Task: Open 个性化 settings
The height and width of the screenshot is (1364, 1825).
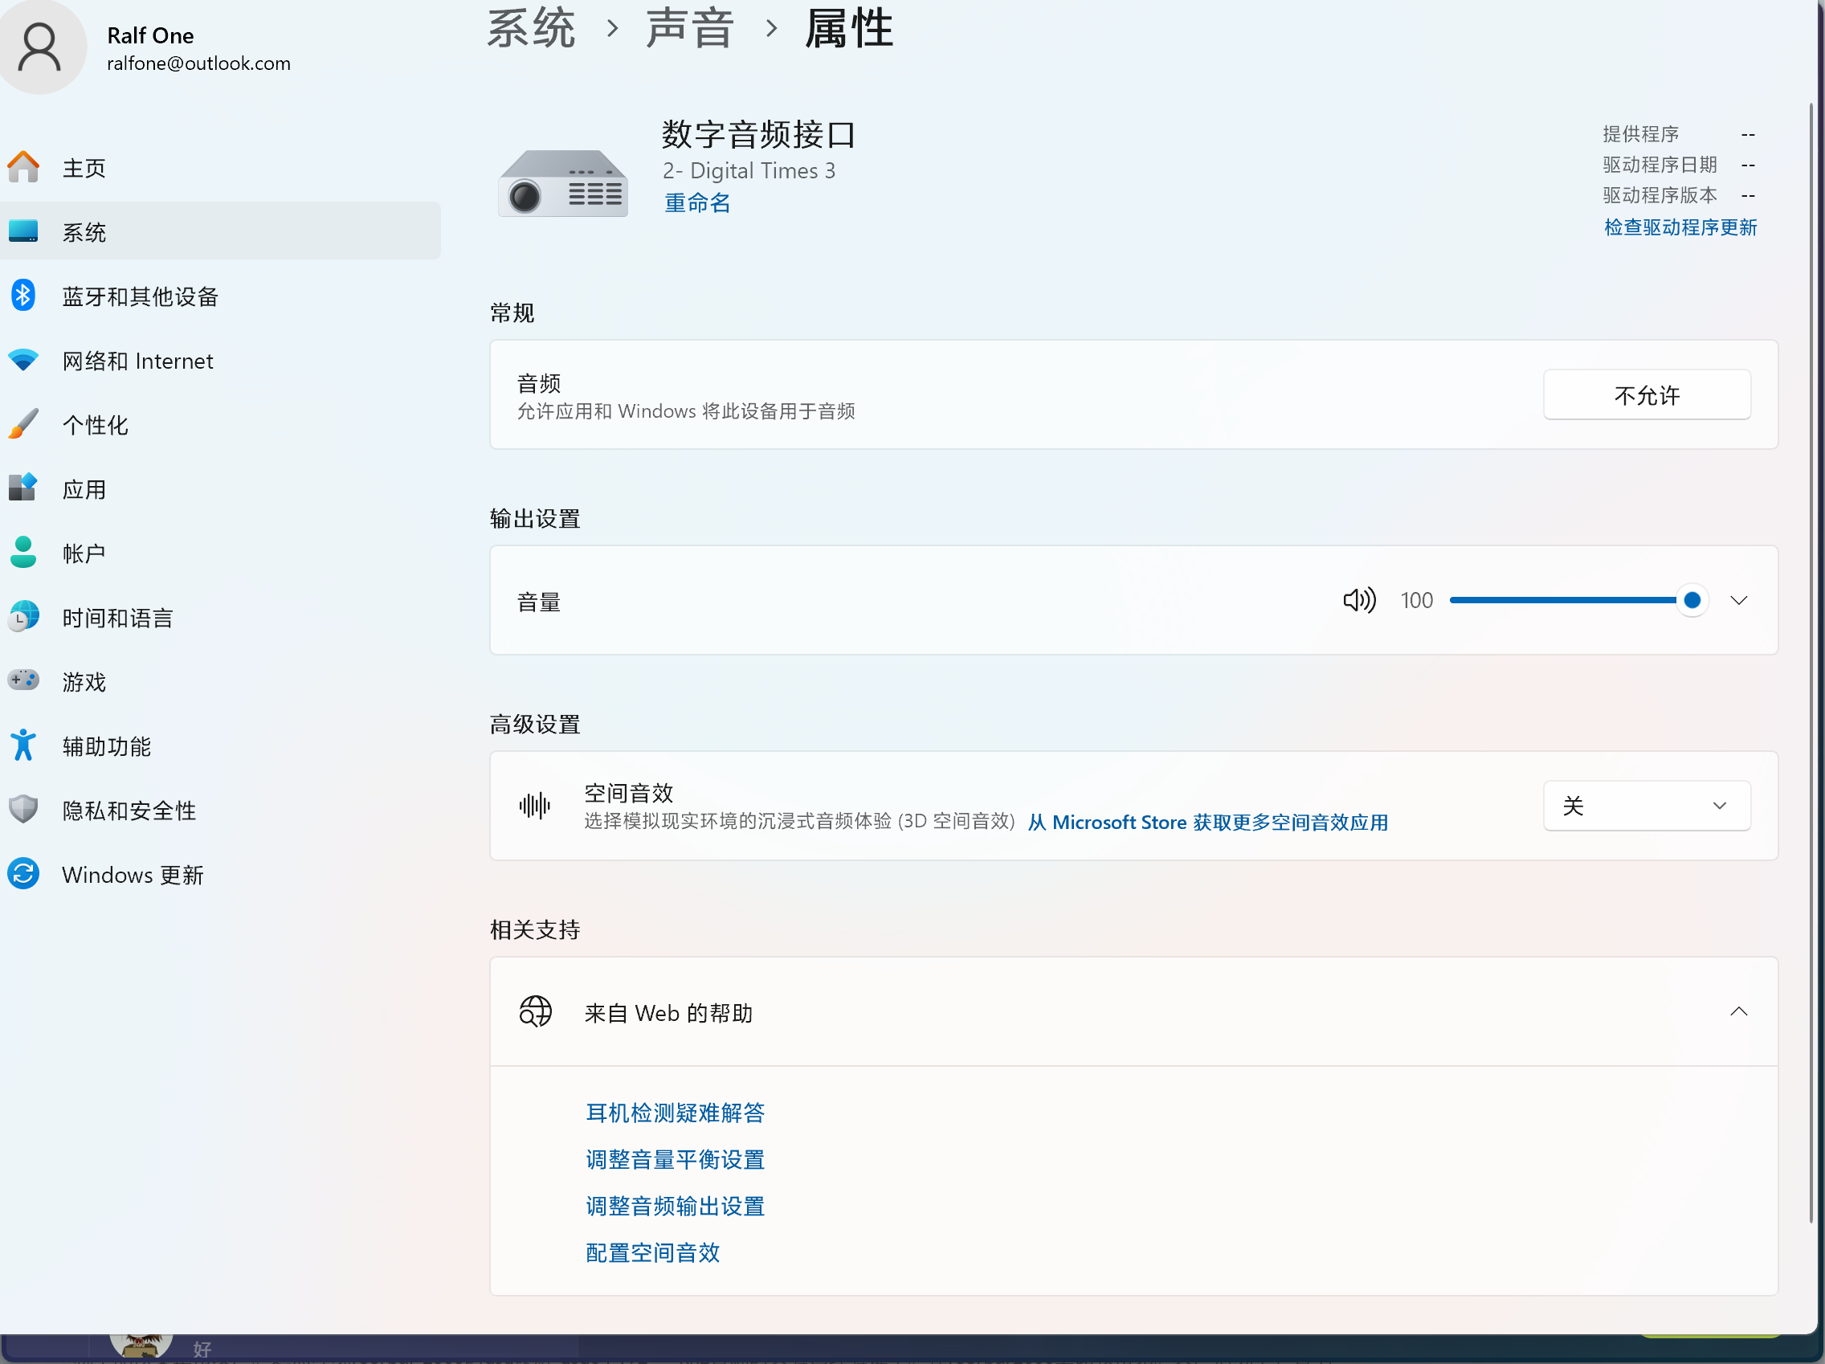Action: pyautogui.click(x=93, y=424)
